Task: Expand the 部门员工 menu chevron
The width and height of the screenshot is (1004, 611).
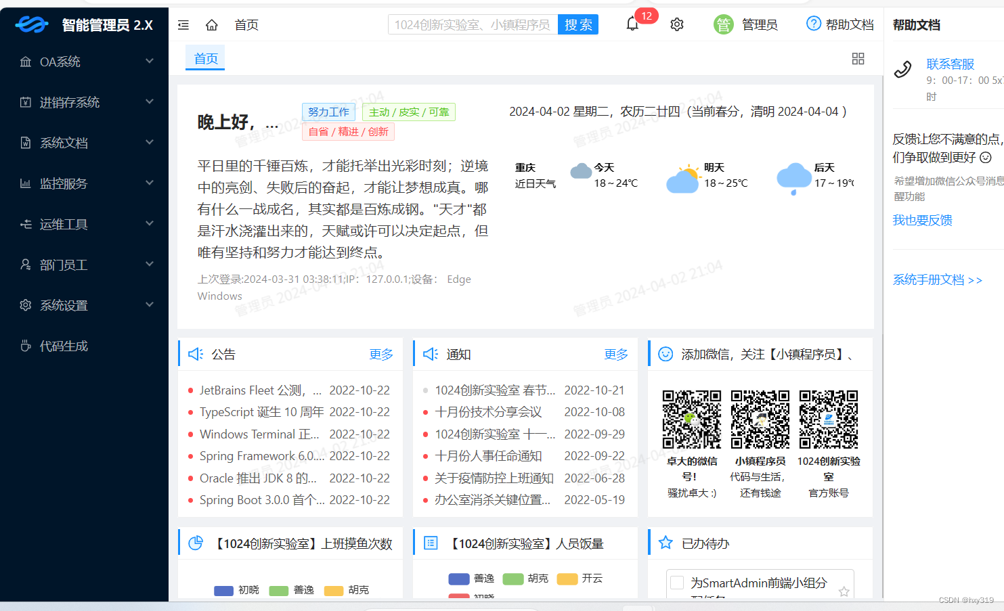Action: [150, 264]
